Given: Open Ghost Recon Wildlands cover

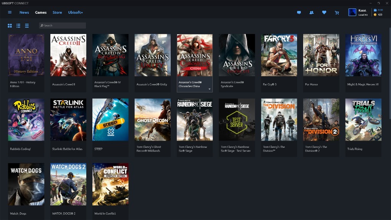Looking at the screenshot, I should [153, 120].
